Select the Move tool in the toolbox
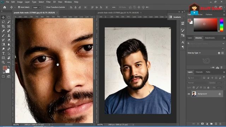The height and width of the screenshot is (127, 226). tap(3, 17)
